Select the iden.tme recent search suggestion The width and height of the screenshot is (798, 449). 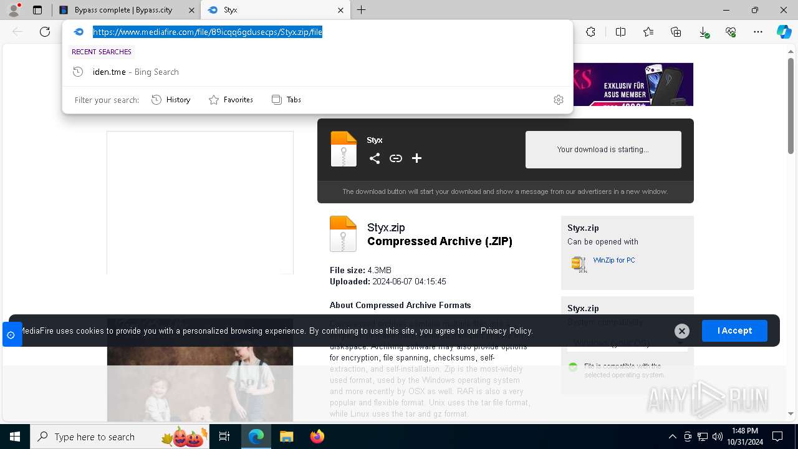(x=317, y=72)
